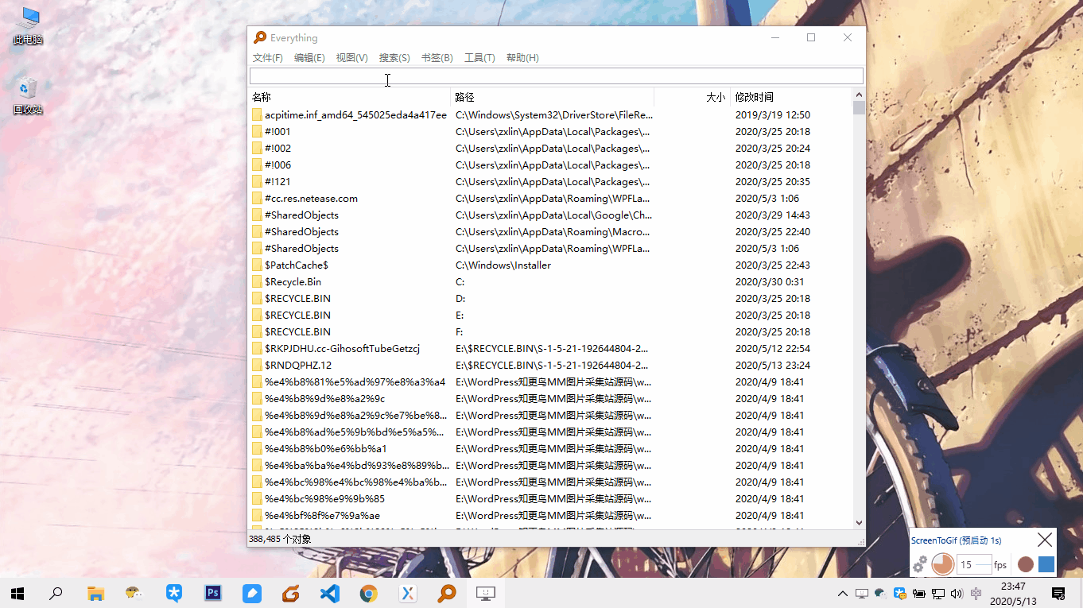This screenshot has height=608, width=1083.
Task: Select the blue color swatch in ScreenToGif
Action: [1046, 563]
